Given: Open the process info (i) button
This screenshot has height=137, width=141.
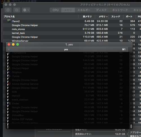Looking at the screenshot, I should click(x=17, y=10).
